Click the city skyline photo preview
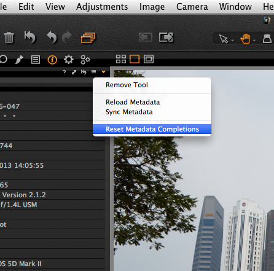 [194, 170]
